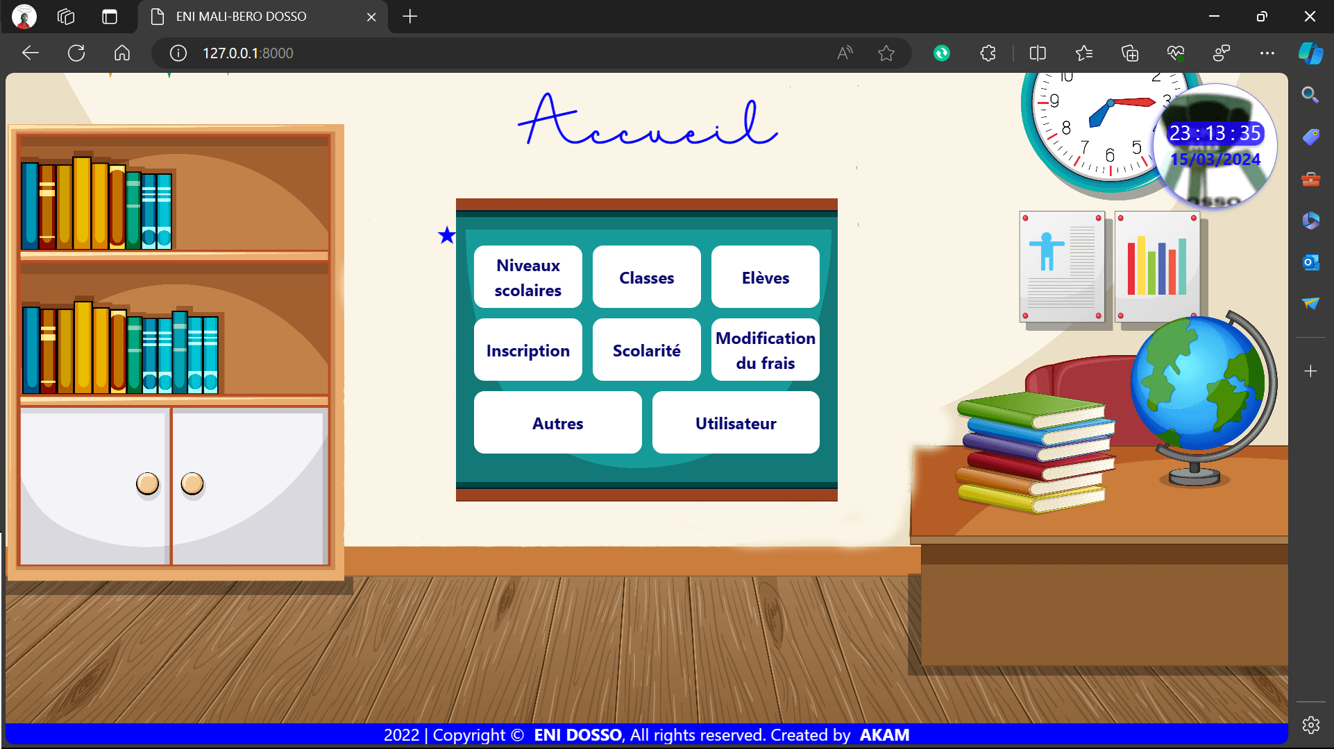The image size is (1334, 749).
Task: Open the Niveaux scolaires menu button
Action: click(x=528, y=277)
